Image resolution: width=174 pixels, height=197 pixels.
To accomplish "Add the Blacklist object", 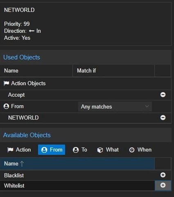I will click(163, 175).
